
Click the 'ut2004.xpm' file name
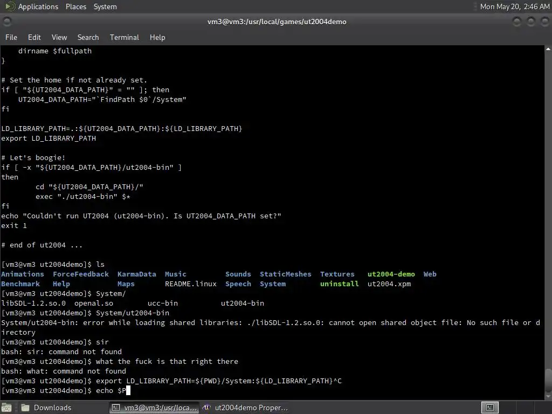click(389, 284)
